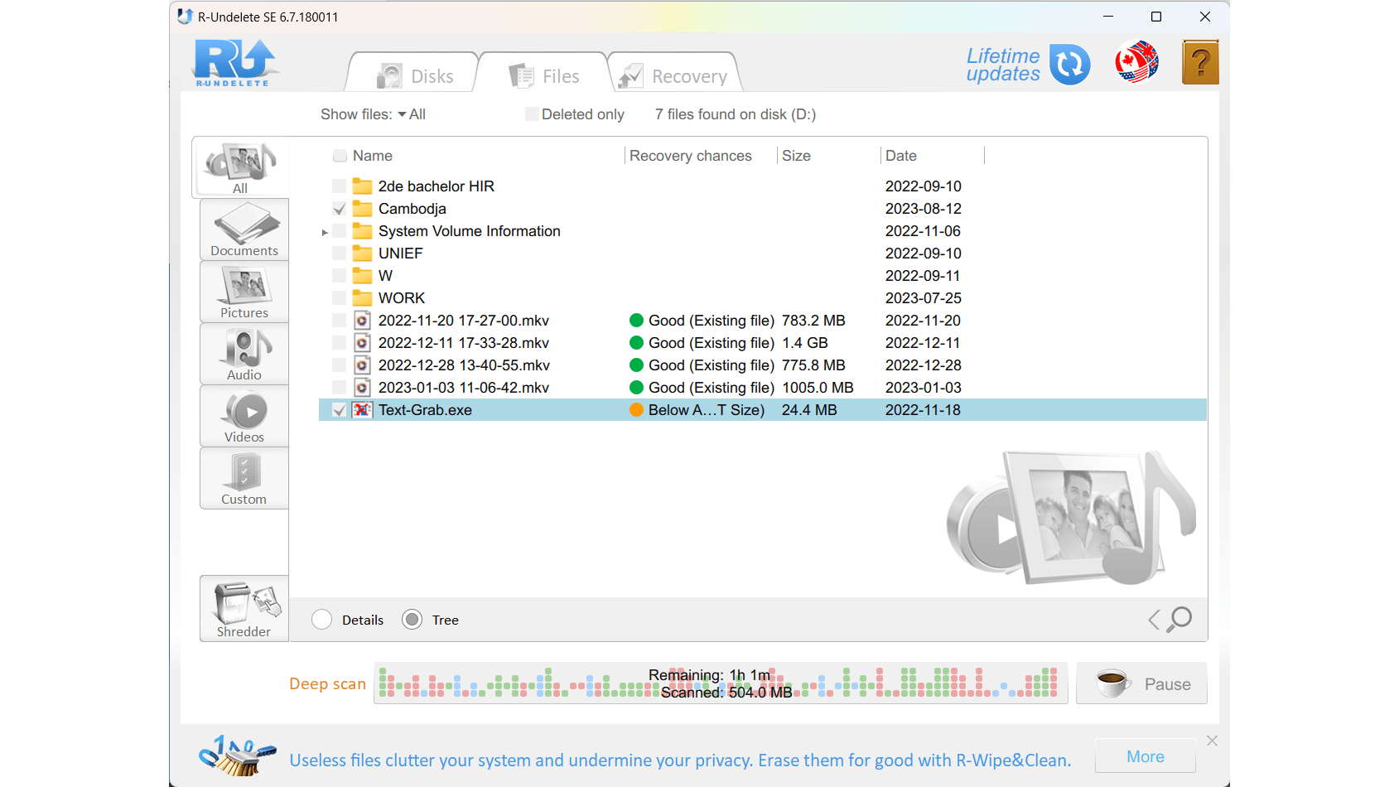Screen dimensions: 1399x787
Task: Click the 2023-08-12 date for Cambodja
Action: coord(924,209)
